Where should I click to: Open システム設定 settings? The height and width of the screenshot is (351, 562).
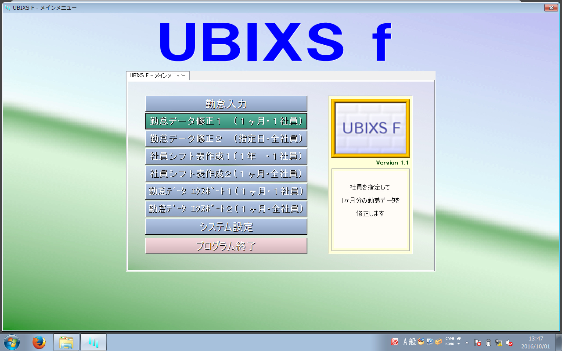click(226, 227)
